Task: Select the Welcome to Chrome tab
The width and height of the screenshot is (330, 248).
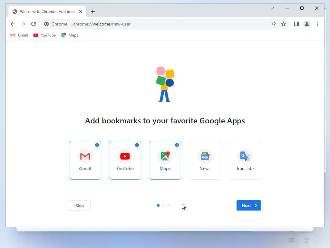Action: pyautogui.click(x=47, y=12)
